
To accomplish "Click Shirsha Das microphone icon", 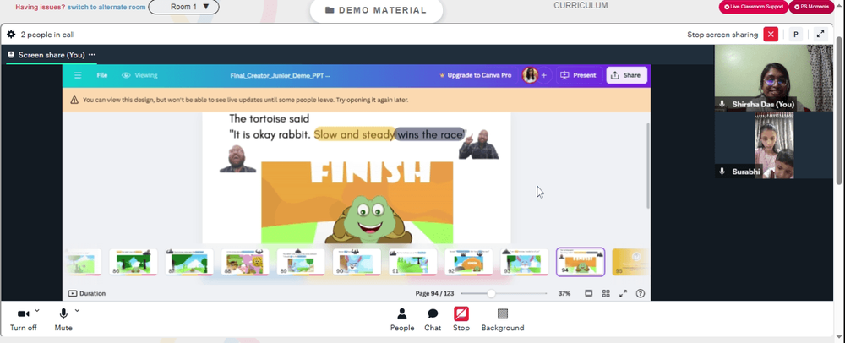I will (x=722, y=105).
